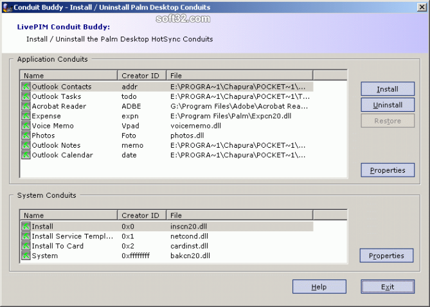Viewport: 430px width, 307px height.
Task: Click the Voice Memo conduit icon
Action: [x=26, y=126]
